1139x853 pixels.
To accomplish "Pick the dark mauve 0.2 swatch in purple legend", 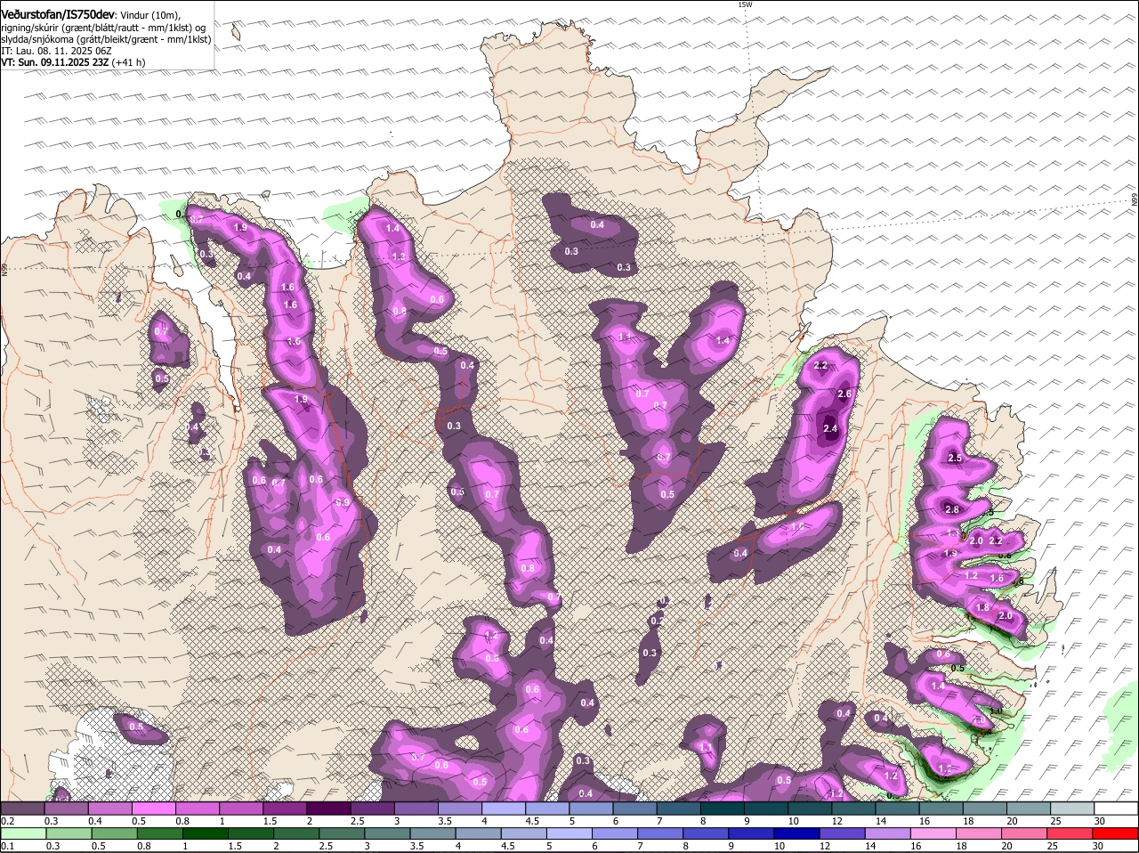I will pos(22,808).
